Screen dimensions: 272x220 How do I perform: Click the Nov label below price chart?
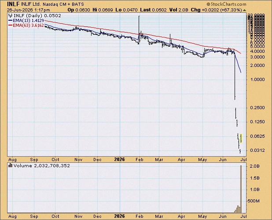tap(78, 159)
